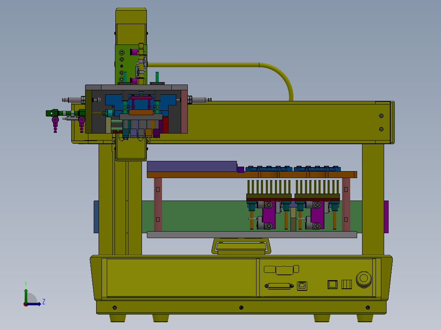Select the large blank front panel of the base

pyautogui.click(x=181, y=277)
